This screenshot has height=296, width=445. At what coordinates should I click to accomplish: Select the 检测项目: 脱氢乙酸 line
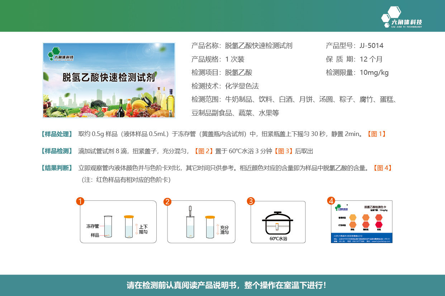[222, 73]
